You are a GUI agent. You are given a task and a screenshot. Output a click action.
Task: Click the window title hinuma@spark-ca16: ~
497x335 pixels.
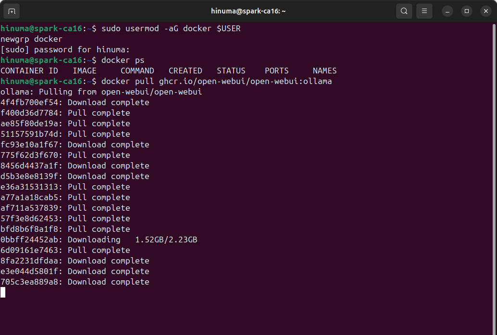click(x=248, y=11)
